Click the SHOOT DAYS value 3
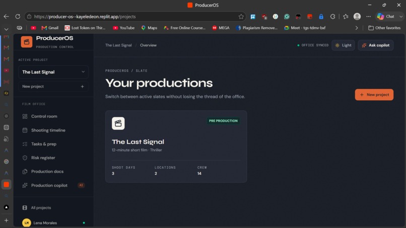Viewport: 406px width, 228px height. (x=113, y=174)
